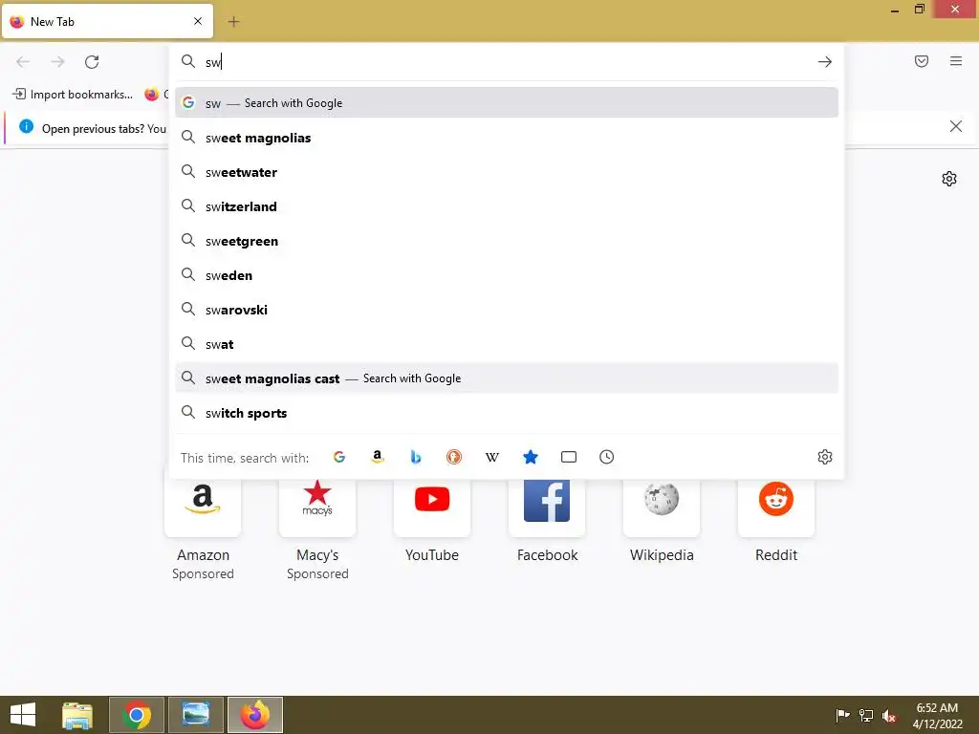Search history via the clock icon

tap(607, 457)
